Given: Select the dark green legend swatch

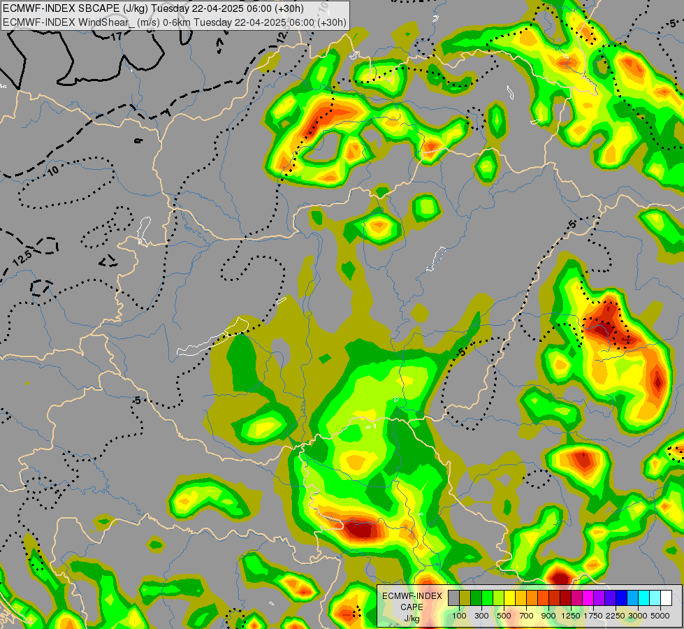Looking at the screenshot, I should click(x=476, y=598).
